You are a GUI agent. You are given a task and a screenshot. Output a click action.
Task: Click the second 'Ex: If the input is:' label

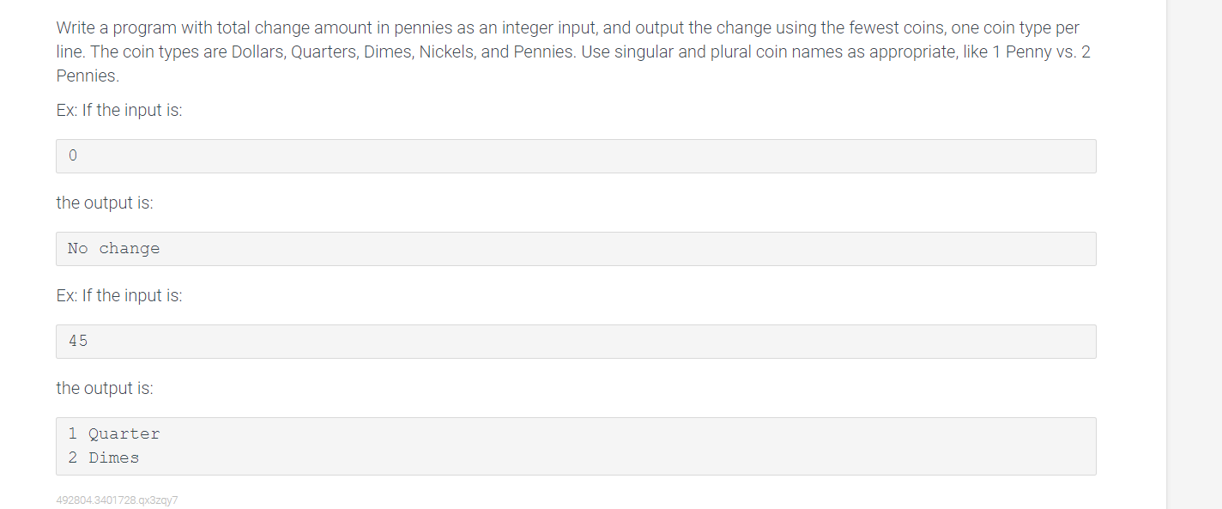(x=119, y=295)
